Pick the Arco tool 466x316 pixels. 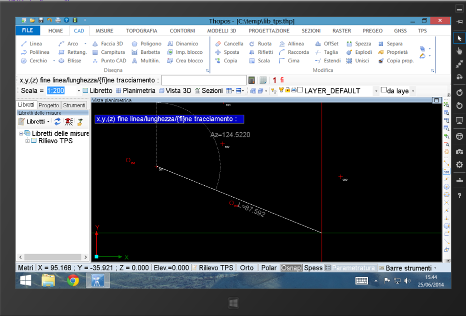click(x=68, y=43)
